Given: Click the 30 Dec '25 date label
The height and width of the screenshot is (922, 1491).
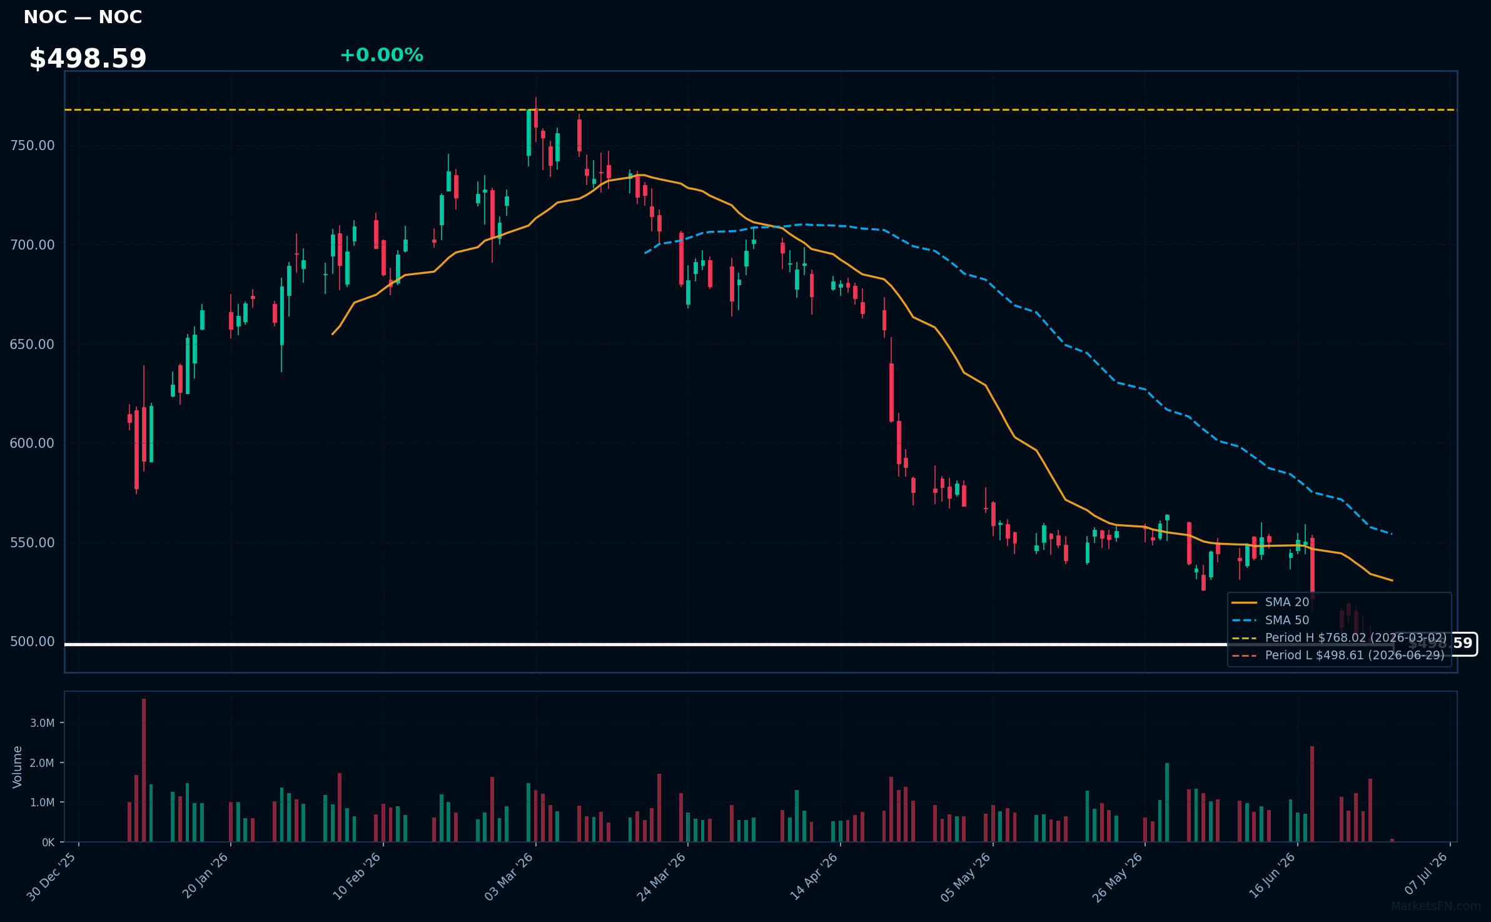Looking at the screenshot, I should (52, 876).
